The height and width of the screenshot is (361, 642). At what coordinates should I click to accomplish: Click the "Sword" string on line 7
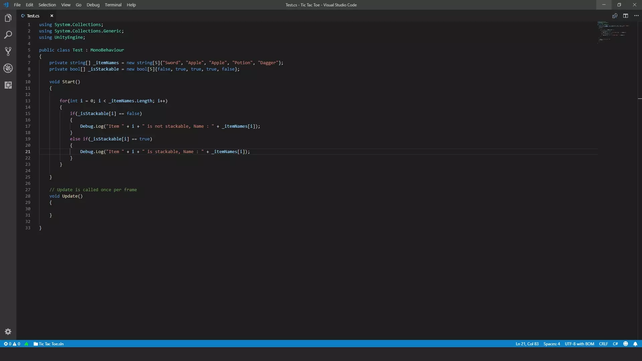point(172,63)
